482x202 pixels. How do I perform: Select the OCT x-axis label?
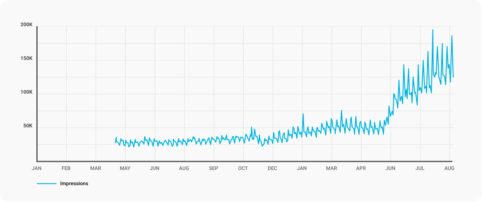(x=243, y=168)
